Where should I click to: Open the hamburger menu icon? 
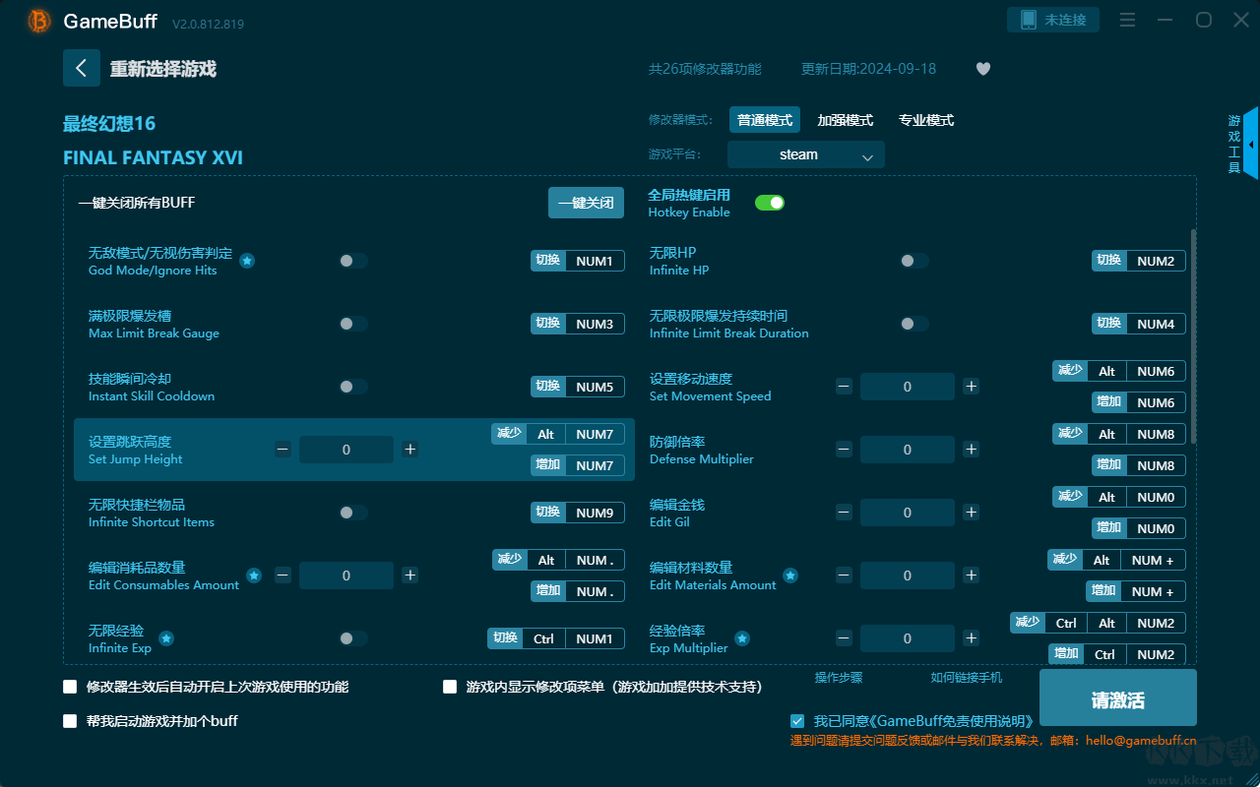point(1128,20)
